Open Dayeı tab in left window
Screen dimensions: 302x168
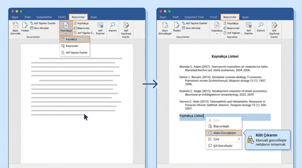coord(15,17)
